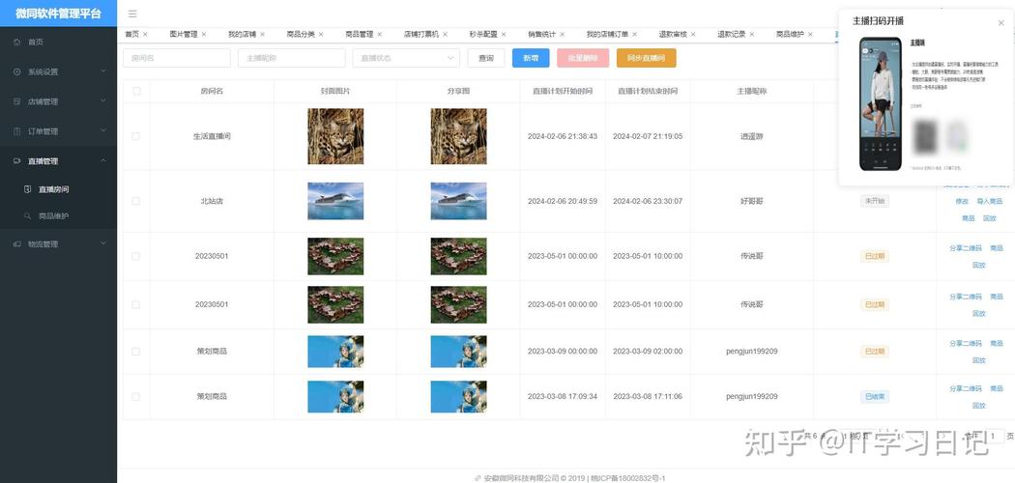Image resolution: width=1015 pixels, height=483 pixels.
Task: Switch to the 我的店铺 tab
Action: 242,34
